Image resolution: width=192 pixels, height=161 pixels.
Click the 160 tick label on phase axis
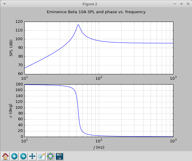click(19, 90)
